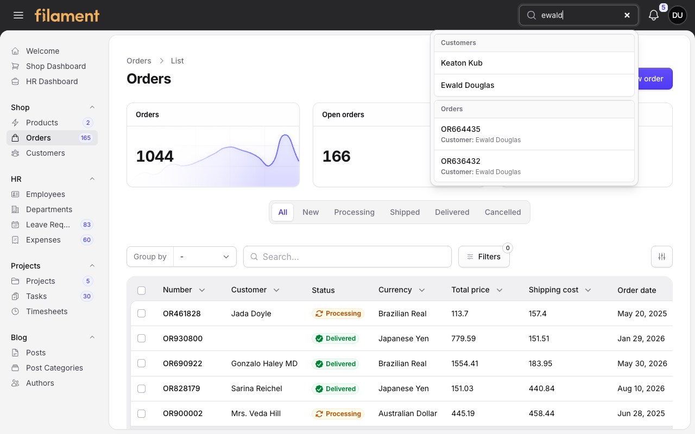Screen dimensions: 695x434
Task: Open the Group by dropdown
Action: [205, 257]
